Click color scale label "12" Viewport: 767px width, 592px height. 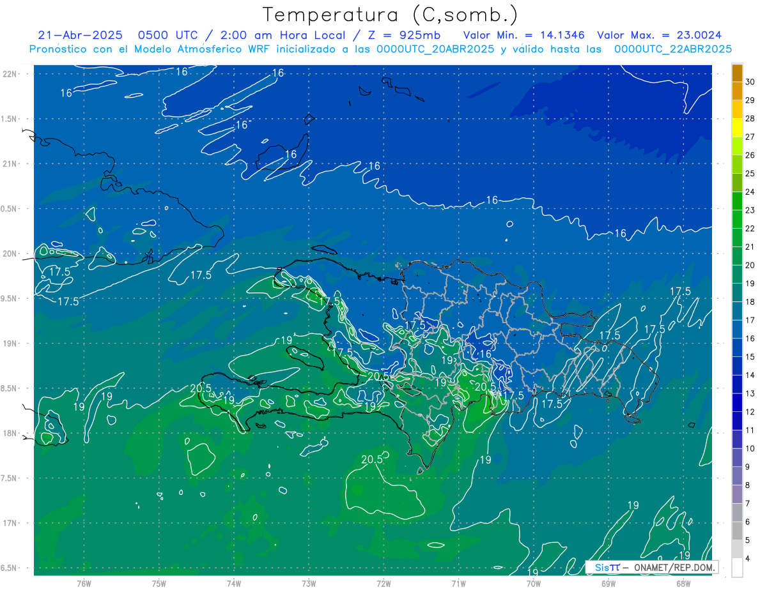pyautogui.click(x=751, y=412)
